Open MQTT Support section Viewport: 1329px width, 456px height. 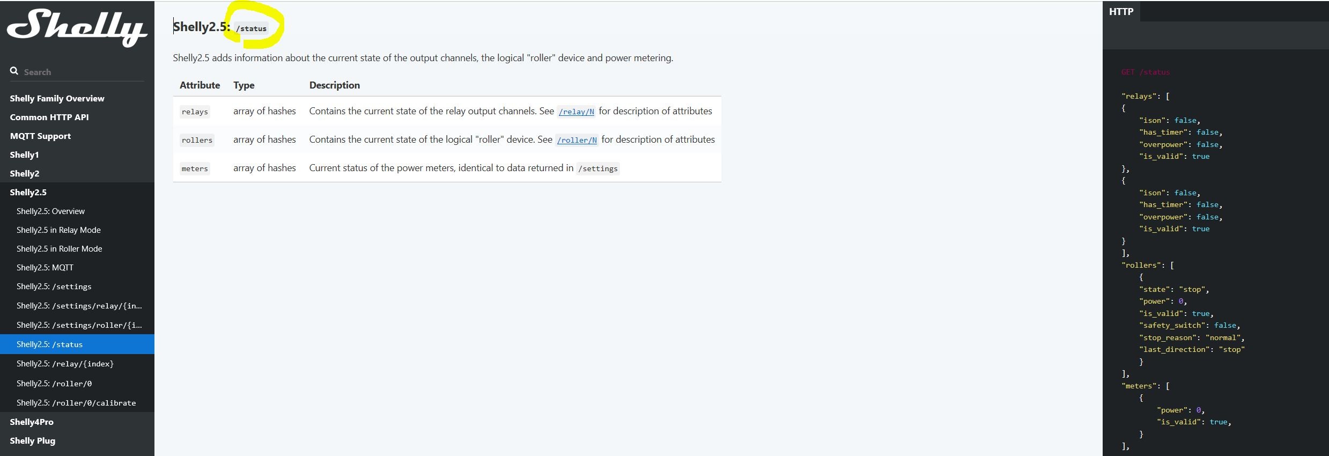[x=40, y=136]
